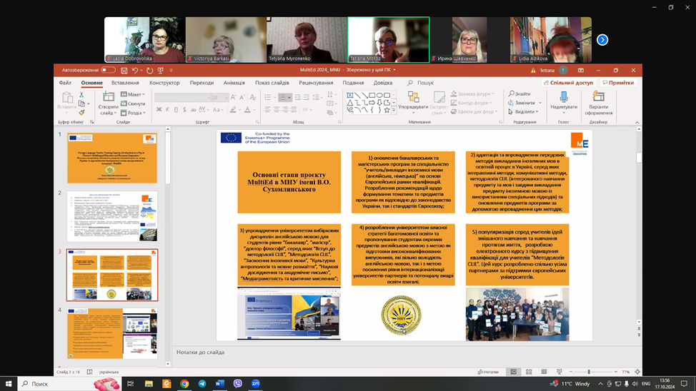Click the Створити слайд button

point(109,103)
